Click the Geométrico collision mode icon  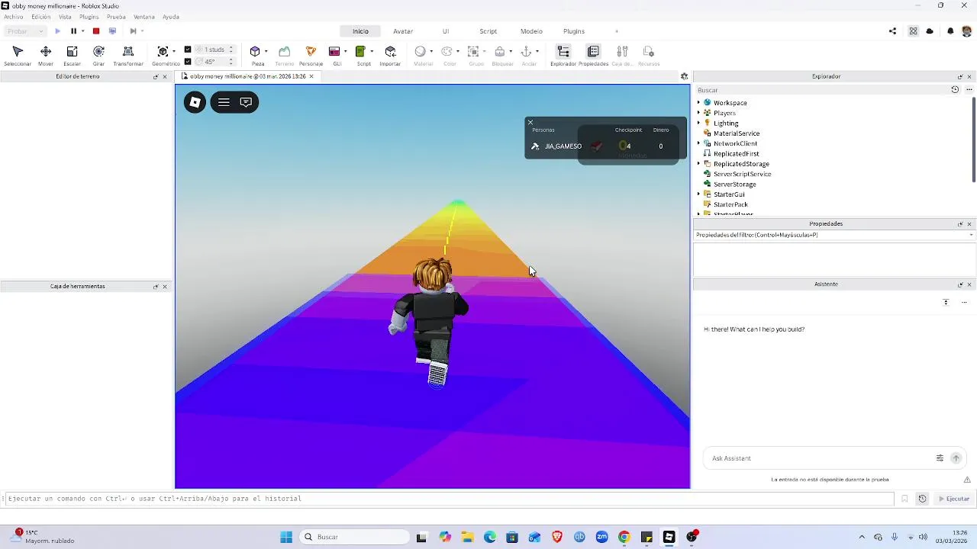(x=163, y=52)
